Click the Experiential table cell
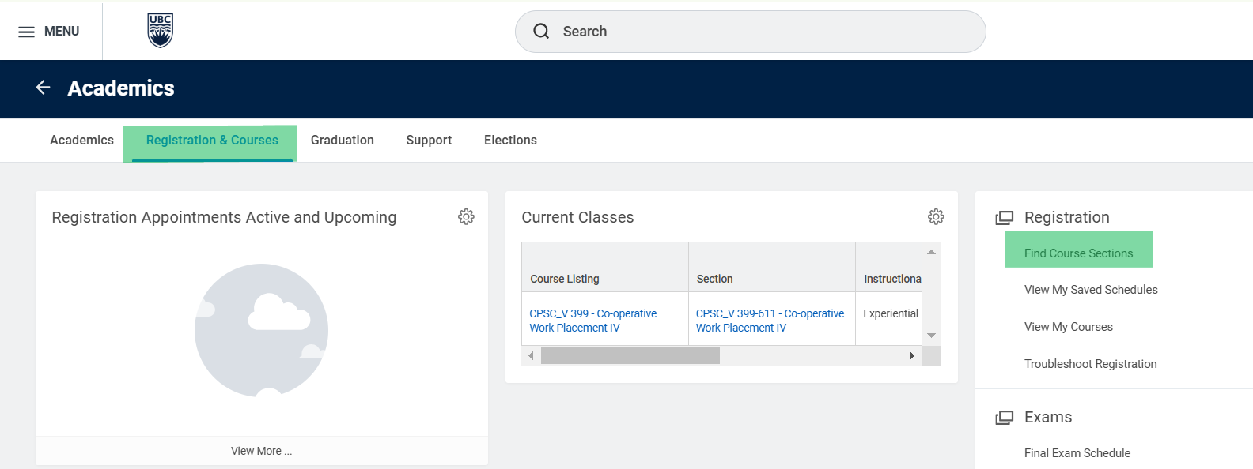The image size is (1253, 469). (888, 319)
